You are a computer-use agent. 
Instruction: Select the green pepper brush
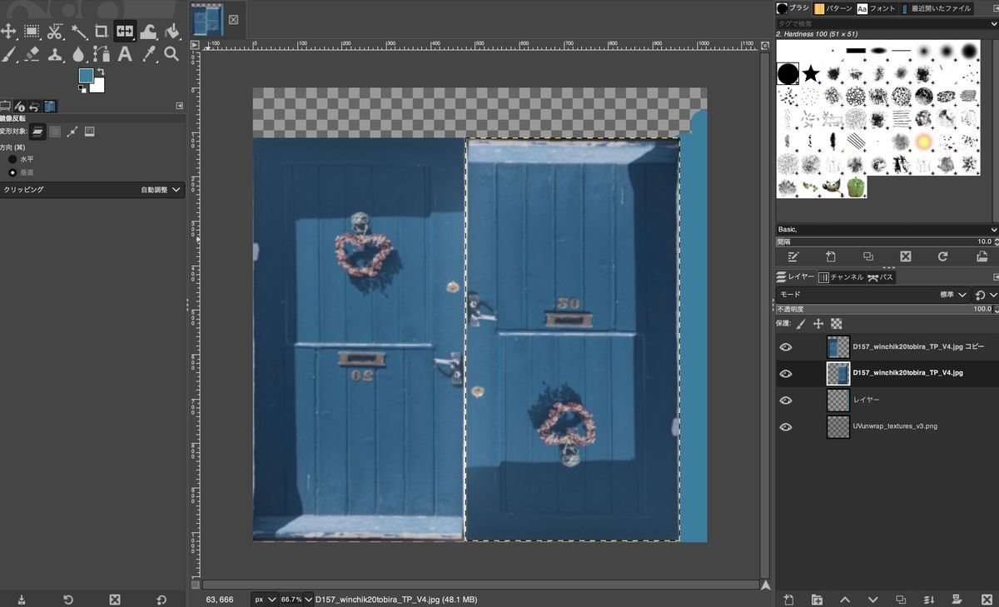tap(856, 187)
